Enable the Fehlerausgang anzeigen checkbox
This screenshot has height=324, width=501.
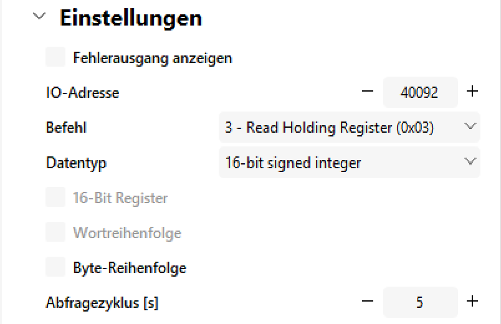pyautogui.click(x=56, y=58)
